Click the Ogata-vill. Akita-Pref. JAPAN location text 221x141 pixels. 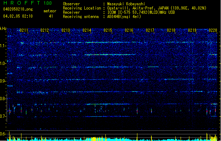click(157, 8)
